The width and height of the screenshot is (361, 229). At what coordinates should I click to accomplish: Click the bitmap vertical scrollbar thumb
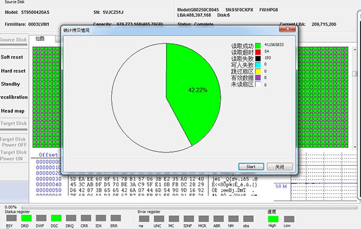pos(354,73)
